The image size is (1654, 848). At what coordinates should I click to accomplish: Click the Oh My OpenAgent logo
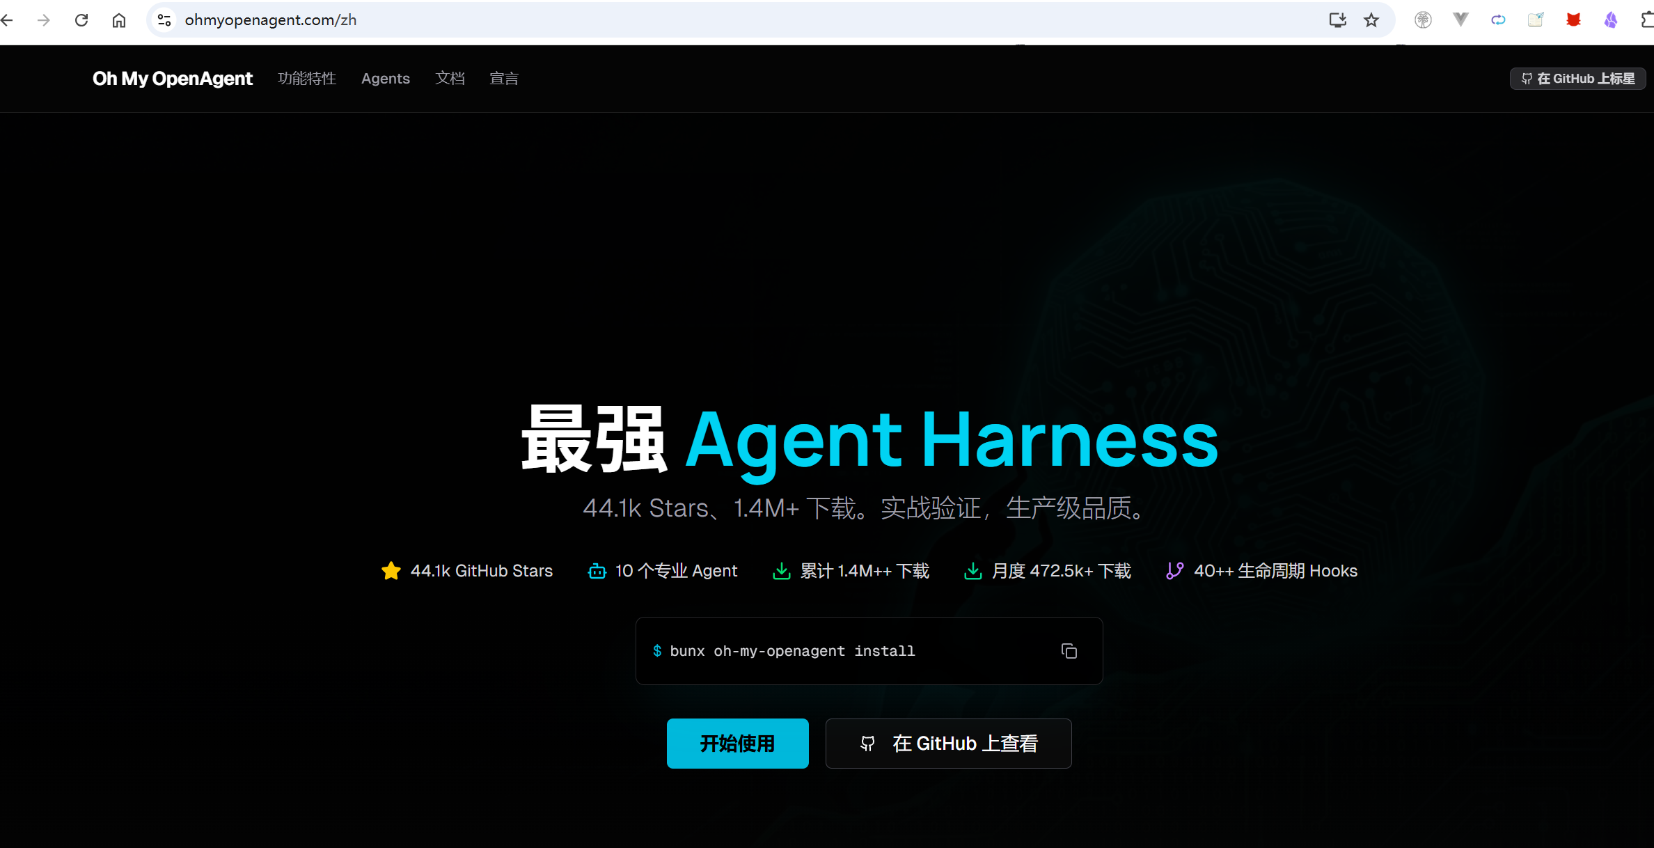tap(172, 78)
